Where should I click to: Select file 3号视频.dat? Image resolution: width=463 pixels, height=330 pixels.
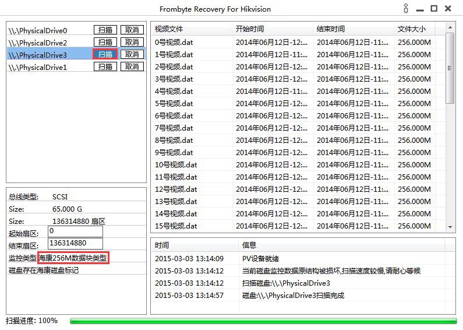174,79
